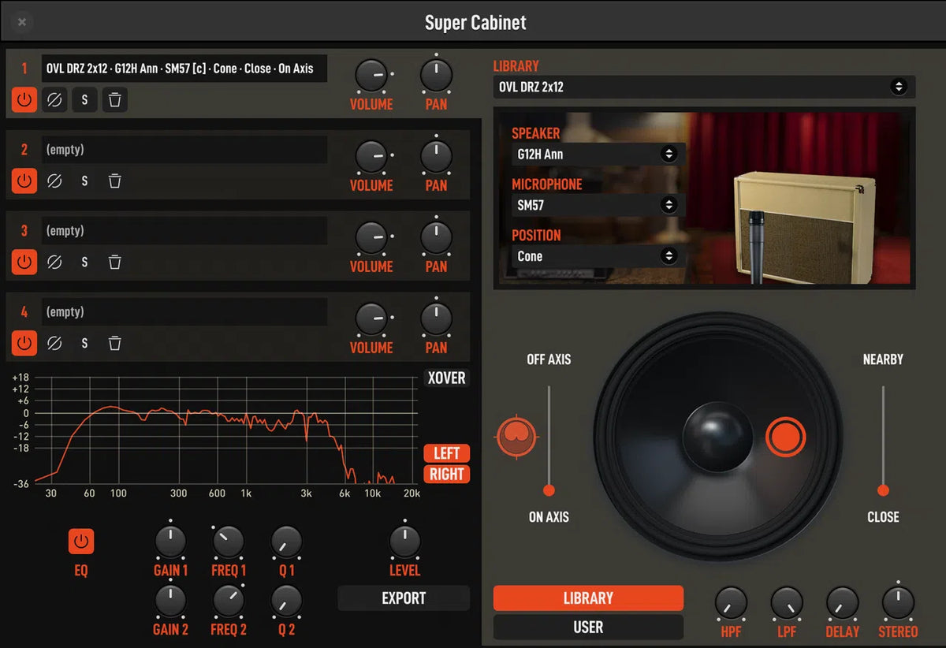Screen dimensions: 946x648
Task: Switch to the USER tab
Action: (588, 627)
